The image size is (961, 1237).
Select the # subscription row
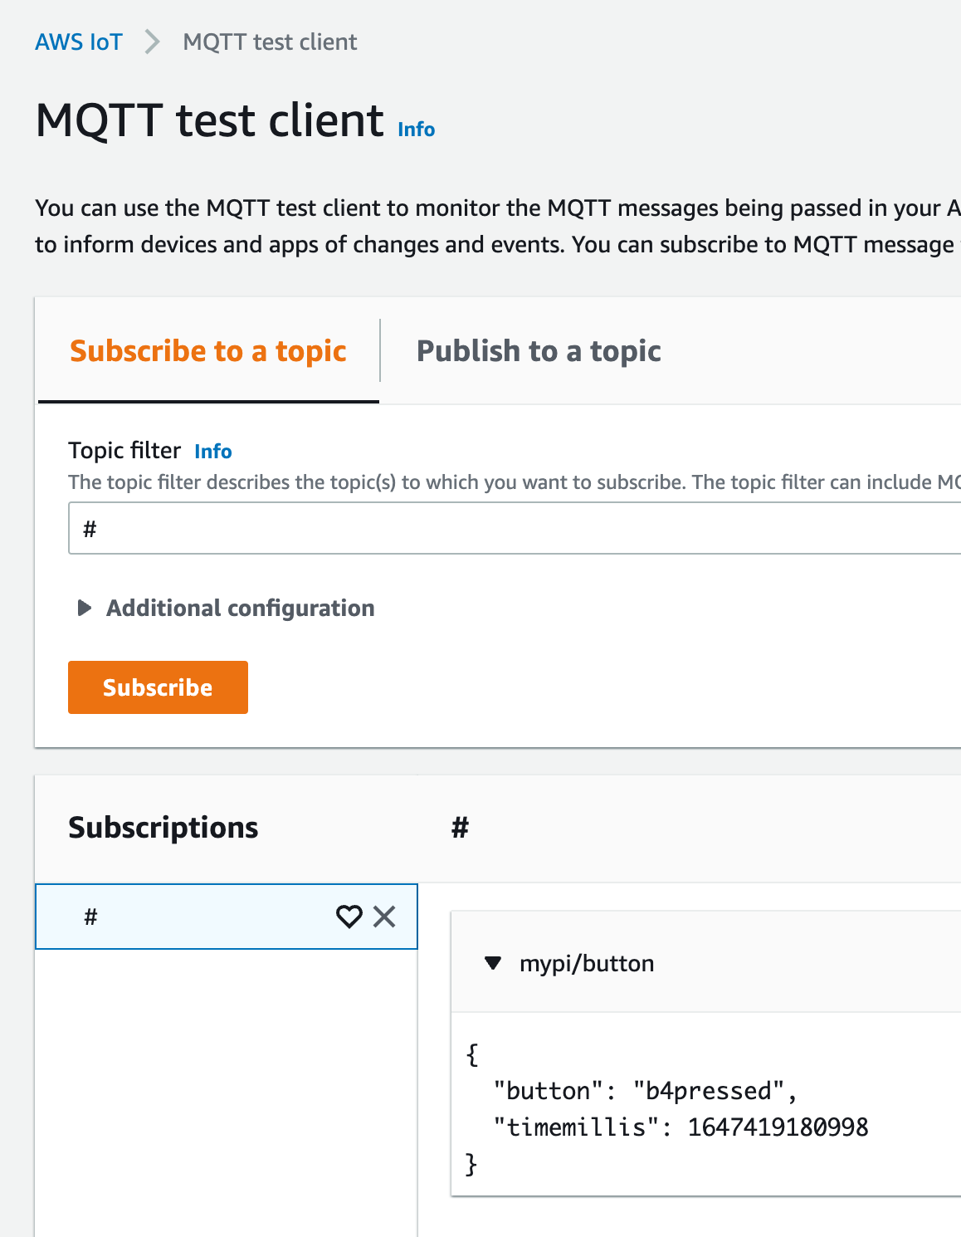click(x=227, y=917)
